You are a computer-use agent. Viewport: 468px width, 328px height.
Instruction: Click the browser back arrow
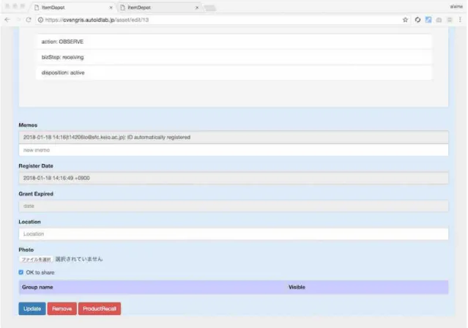[x=7, y=20]
